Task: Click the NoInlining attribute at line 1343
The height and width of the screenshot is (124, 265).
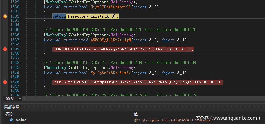Action: [x=122, y=68]
